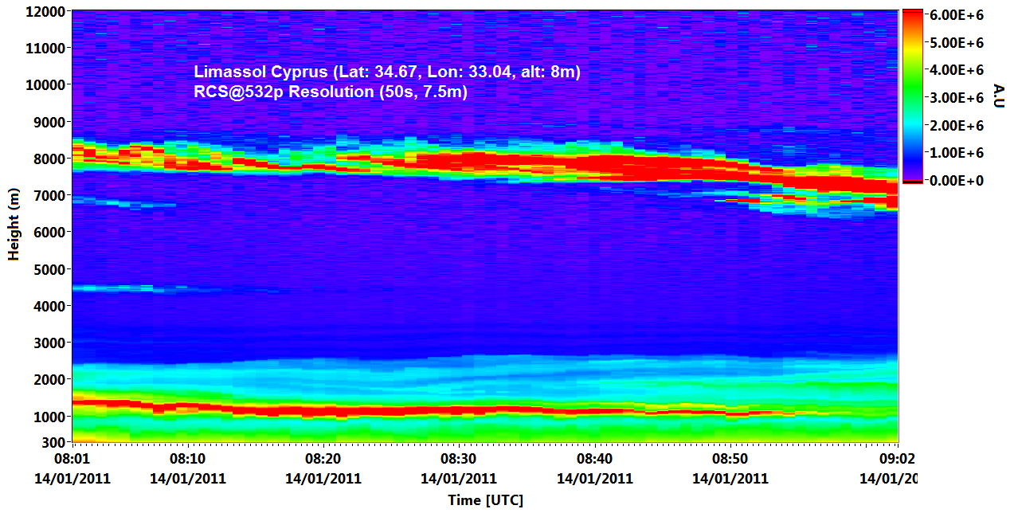The width and height of the screenshot is (1014, 517).
Task: Click the 3.00E+6 color scale value
Action: pyautogui.click(x=957, y=97)
